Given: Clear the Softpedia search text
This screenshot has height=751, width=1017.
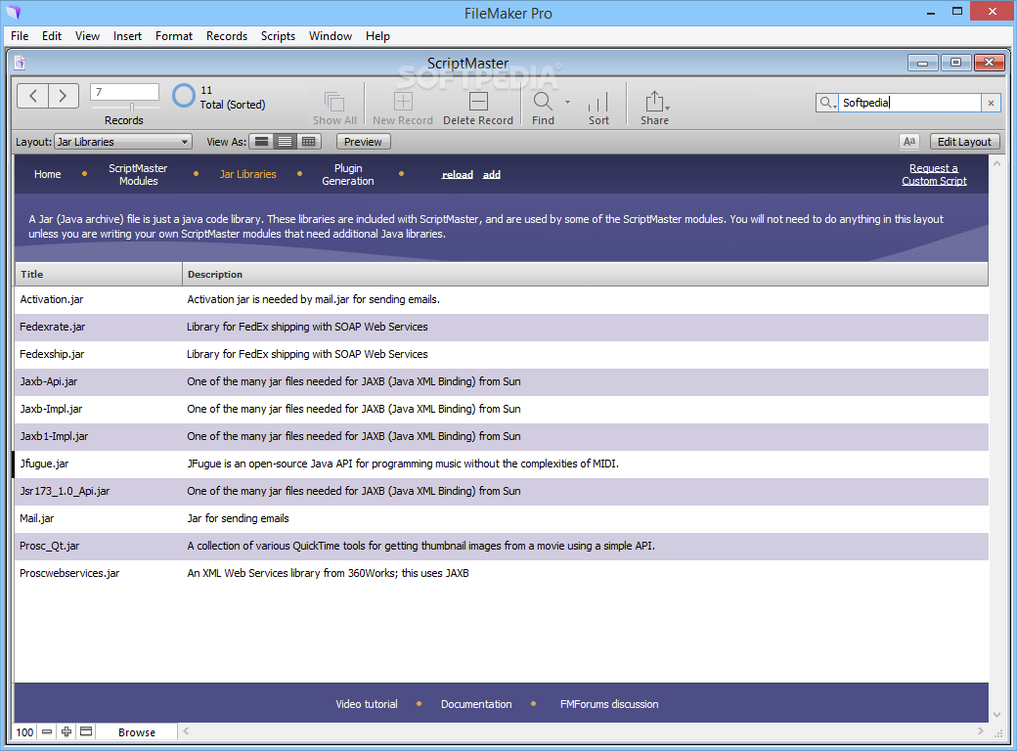Looking at the screenshot, I should pyautogui.click(x=991, y=103).
